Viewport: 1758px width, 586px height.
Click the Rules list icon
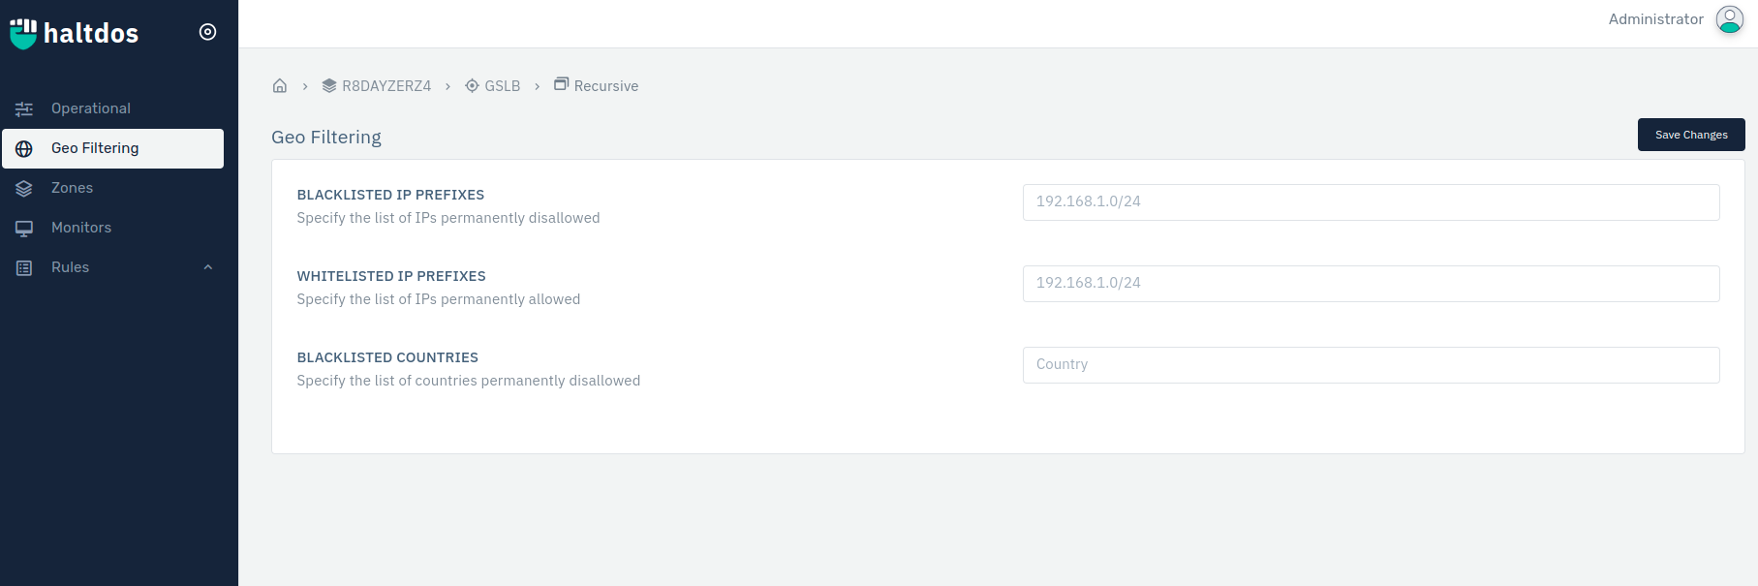click(24, 268)
